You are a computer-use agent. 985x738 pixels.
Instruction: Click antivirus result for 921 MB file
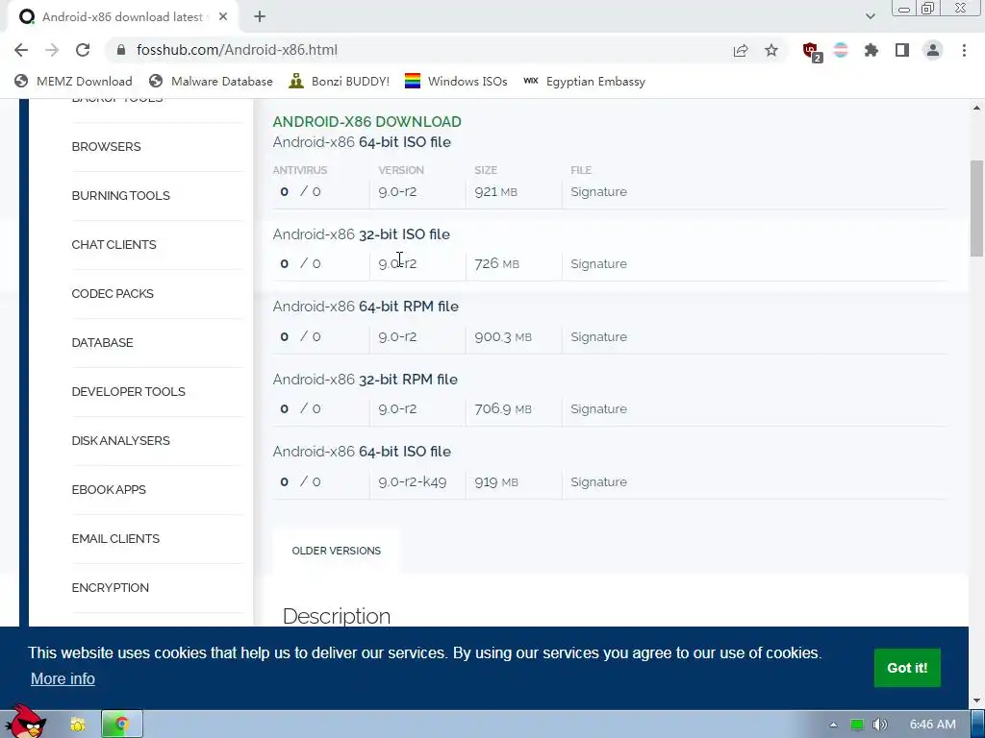pyautogui.click(x=300, y=192)
